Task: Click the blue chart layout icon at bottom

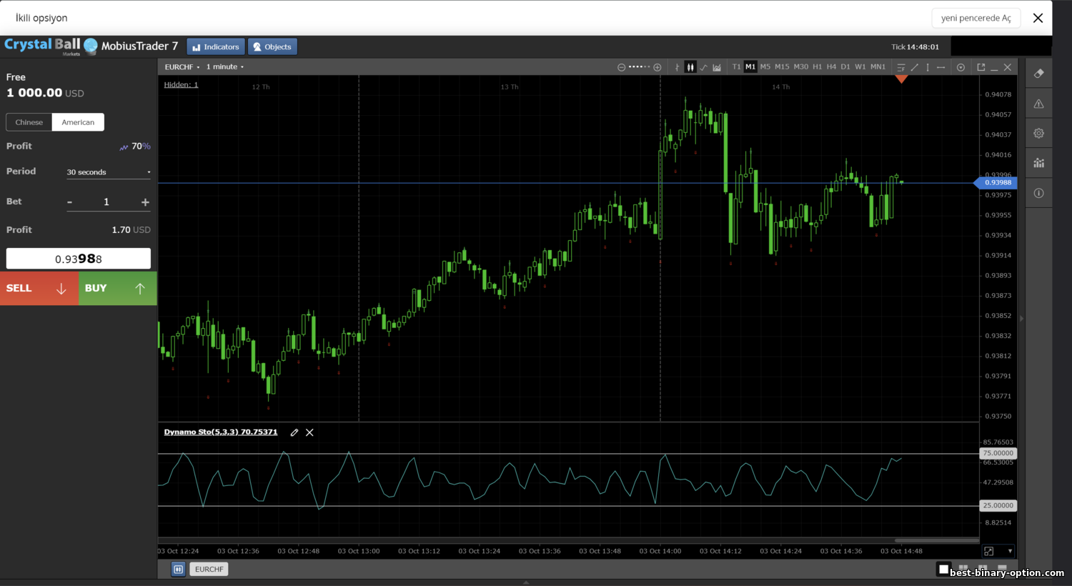Action: pos(179,570)
